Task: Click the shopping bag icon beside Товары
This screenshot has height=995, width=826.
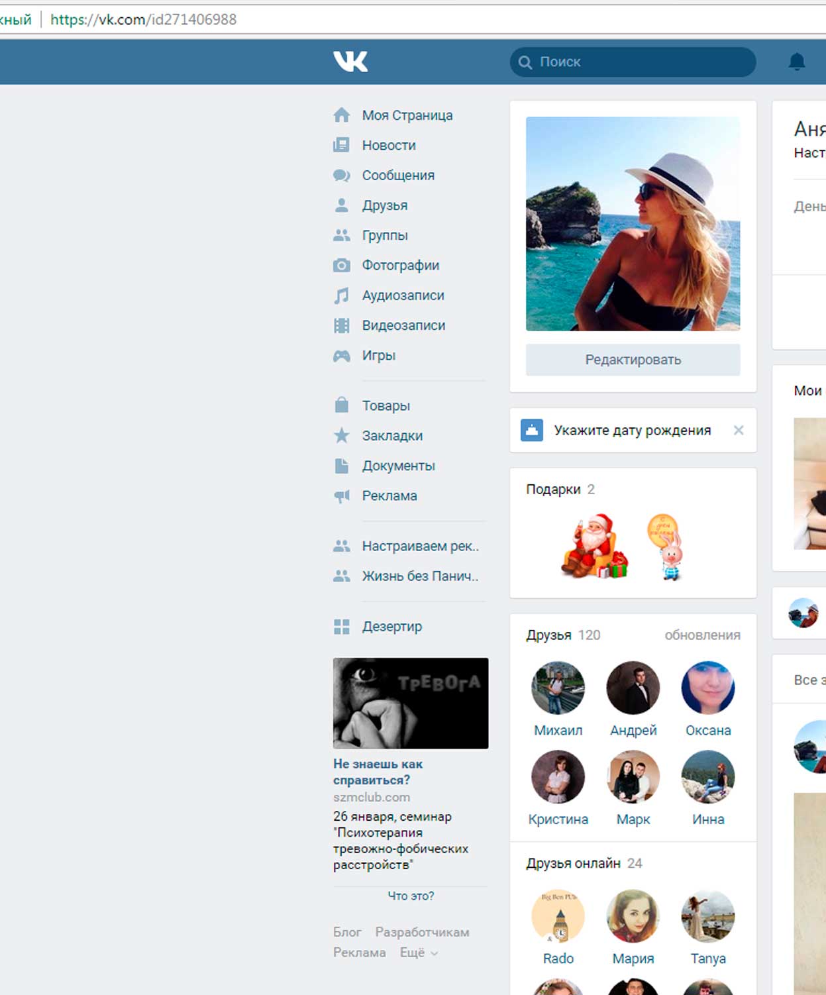Action: pyautogui.click(x=342, y=405)
